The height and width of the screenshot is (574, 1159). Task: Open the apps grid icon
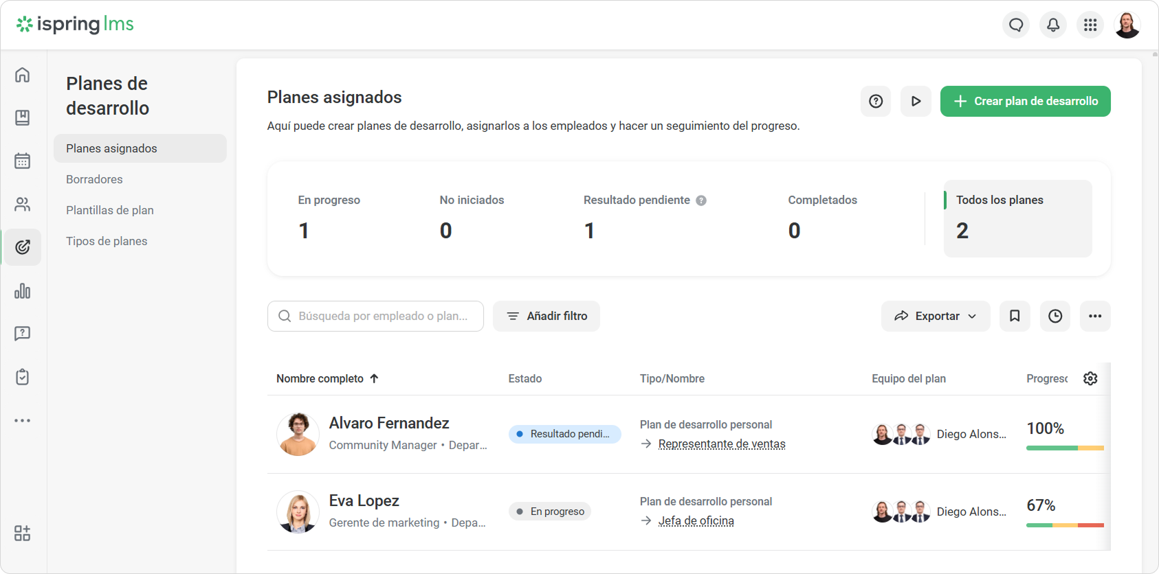coord(1090,25)
